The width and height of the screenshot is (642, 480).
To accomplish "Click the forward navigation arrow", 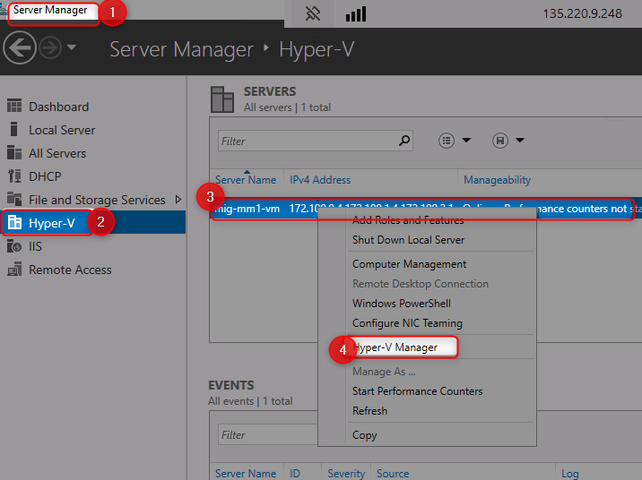I will point(50,48).
